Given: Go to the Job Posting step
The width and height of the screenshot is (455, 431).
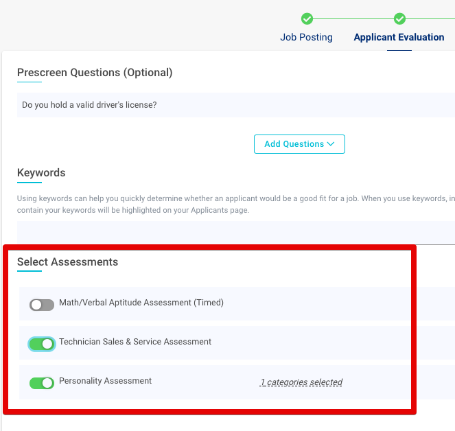Looking at the screenshot, I should [x=306, y=37].
